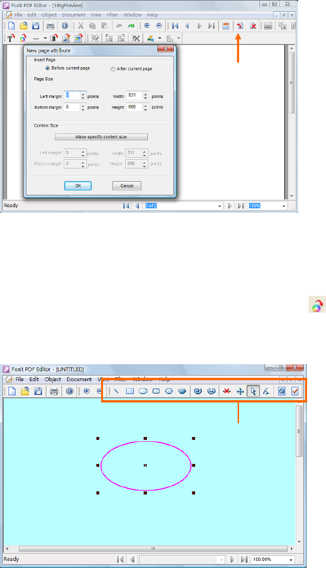Close the New page attribute dialog

[x=166, y=49]
